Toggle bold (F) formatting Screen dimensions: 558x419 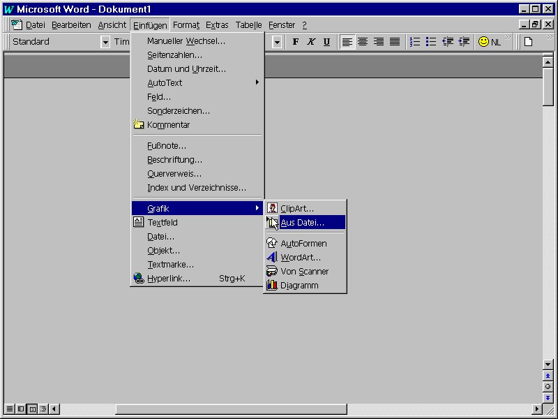coord(296,42)
